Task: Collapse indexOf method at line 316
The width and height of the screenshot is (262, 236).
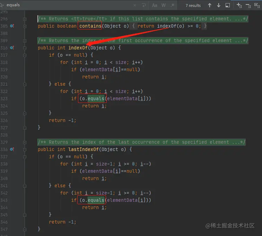Action: pyautogui.click(x=25, y=48)
